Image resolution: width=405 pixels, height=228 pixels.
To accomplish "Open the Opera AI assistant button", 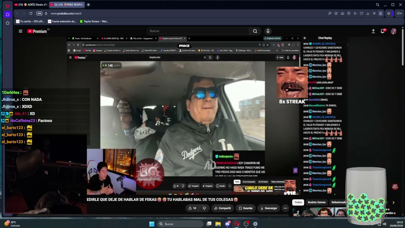I will [399, 13].
